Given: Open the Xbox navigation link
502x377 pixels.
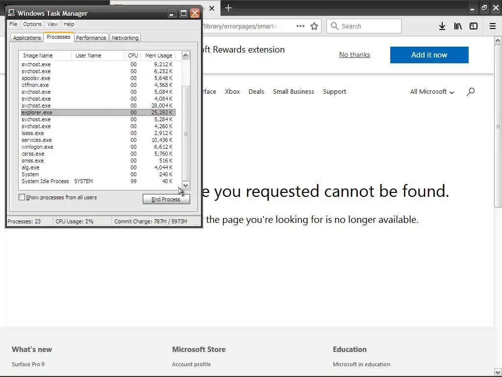Looking at the screenshot, I should click(x=232, y=92).
